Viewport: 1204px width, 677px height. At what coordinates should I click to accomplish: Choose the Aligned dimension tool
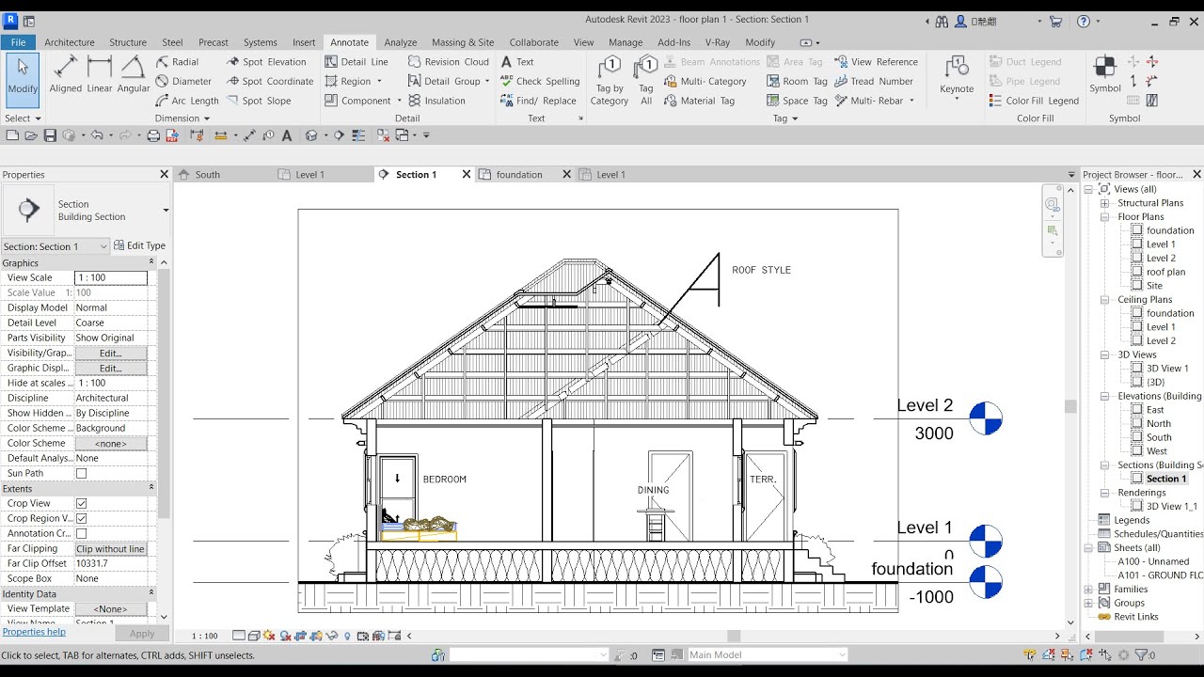(66, 75)
